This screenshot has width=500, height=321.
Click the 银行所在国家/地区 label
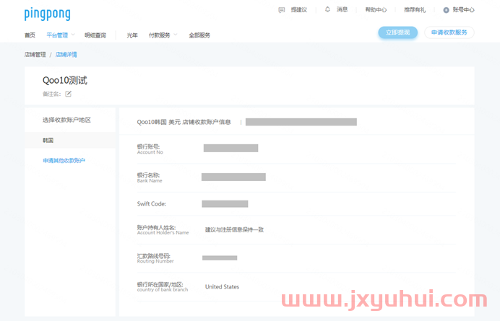click(x=163, y=286)
